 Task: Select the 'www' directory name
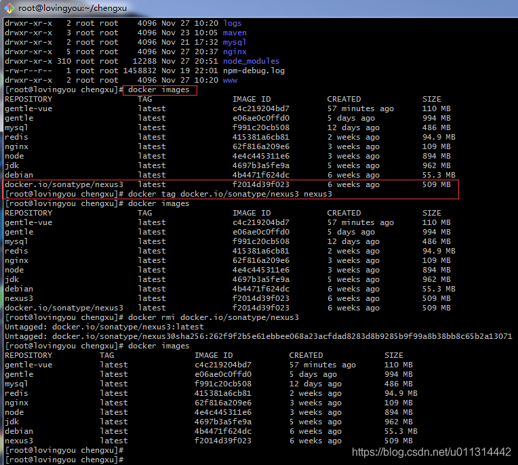230,80
